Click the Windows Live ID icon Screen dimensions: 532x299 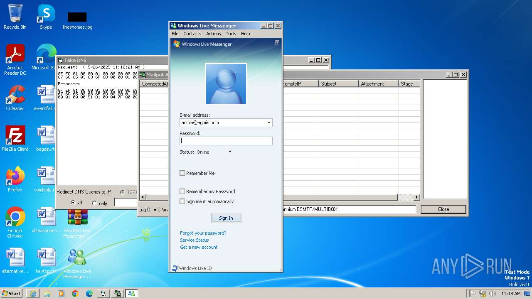175,268
